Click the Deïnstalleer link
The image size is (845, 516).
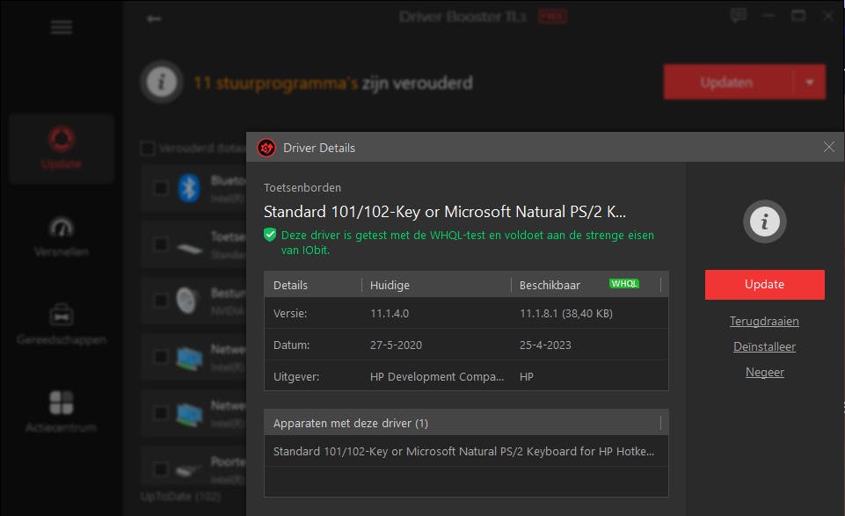coord(764,347)
